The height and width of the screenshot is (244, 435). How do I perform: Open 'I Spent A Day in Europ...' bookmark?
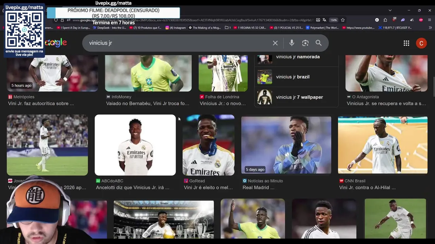point(73,28)
